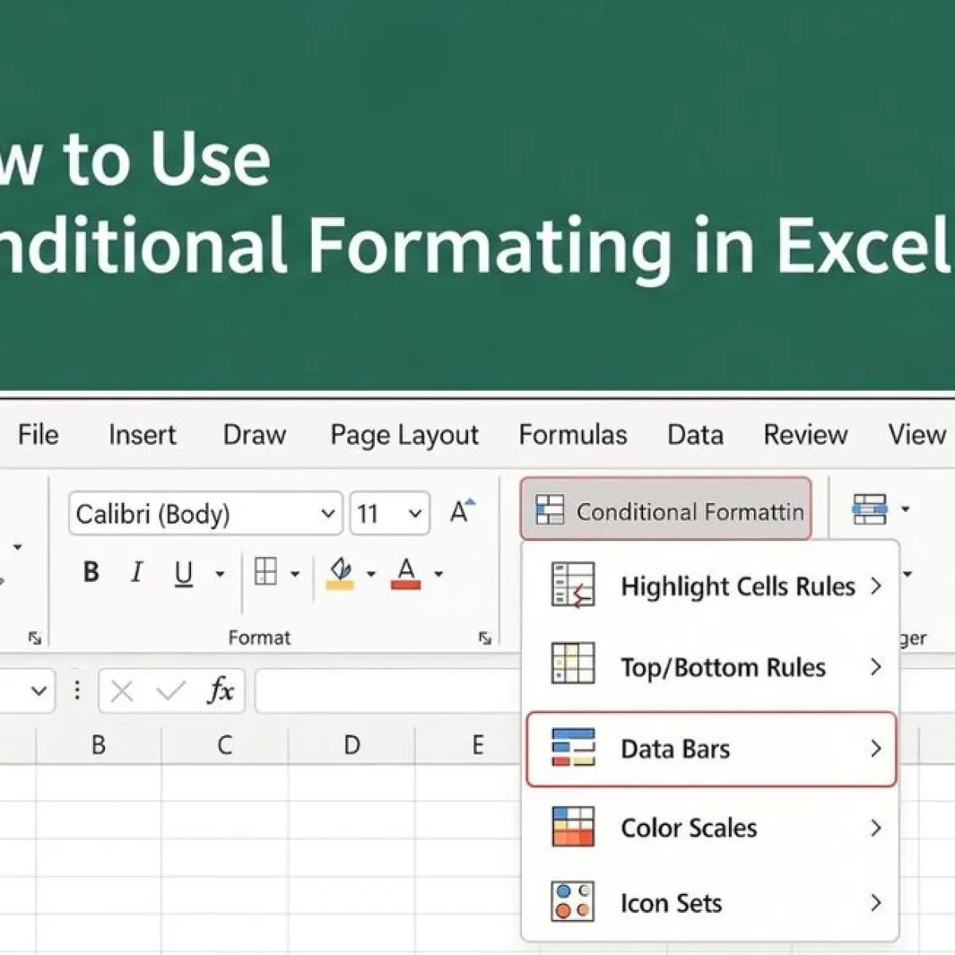Expand the Color Scales chevron
Viewport: 955px width, 955px height.
[875, 828]
